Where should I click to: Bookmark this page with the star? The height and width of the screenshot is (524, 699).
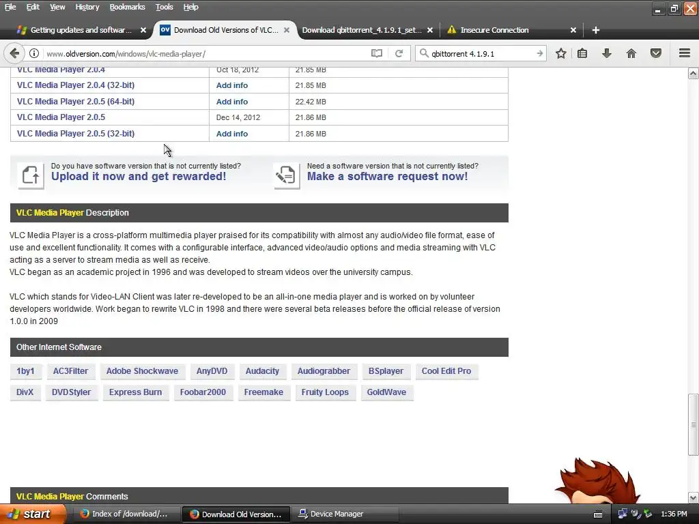tap(561, 53)
